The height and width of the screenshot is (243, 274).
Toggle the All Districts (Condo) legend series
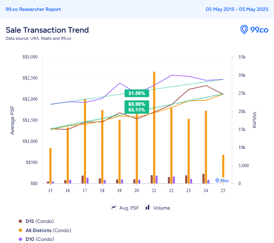point(45,230)
